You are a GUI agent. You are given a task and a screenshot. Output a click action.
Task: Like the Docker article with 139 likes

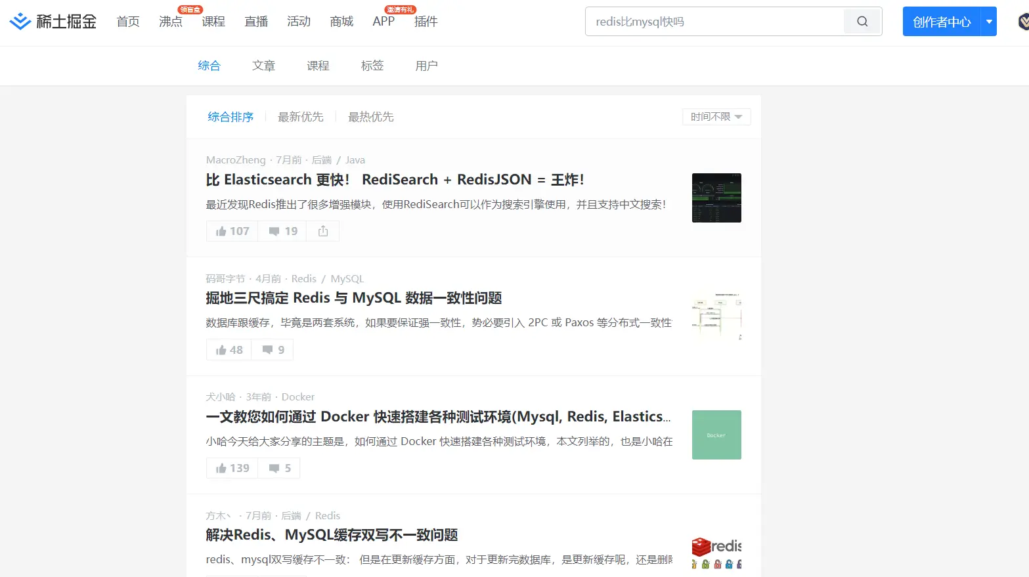[x=232, y=468]
